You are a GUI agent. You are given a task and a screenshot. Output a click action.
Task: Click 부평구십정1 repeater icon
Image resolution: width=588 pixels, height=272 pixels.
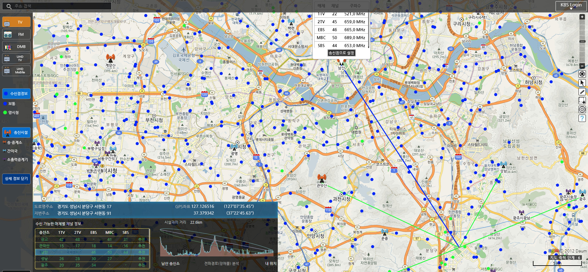[97, 143]
